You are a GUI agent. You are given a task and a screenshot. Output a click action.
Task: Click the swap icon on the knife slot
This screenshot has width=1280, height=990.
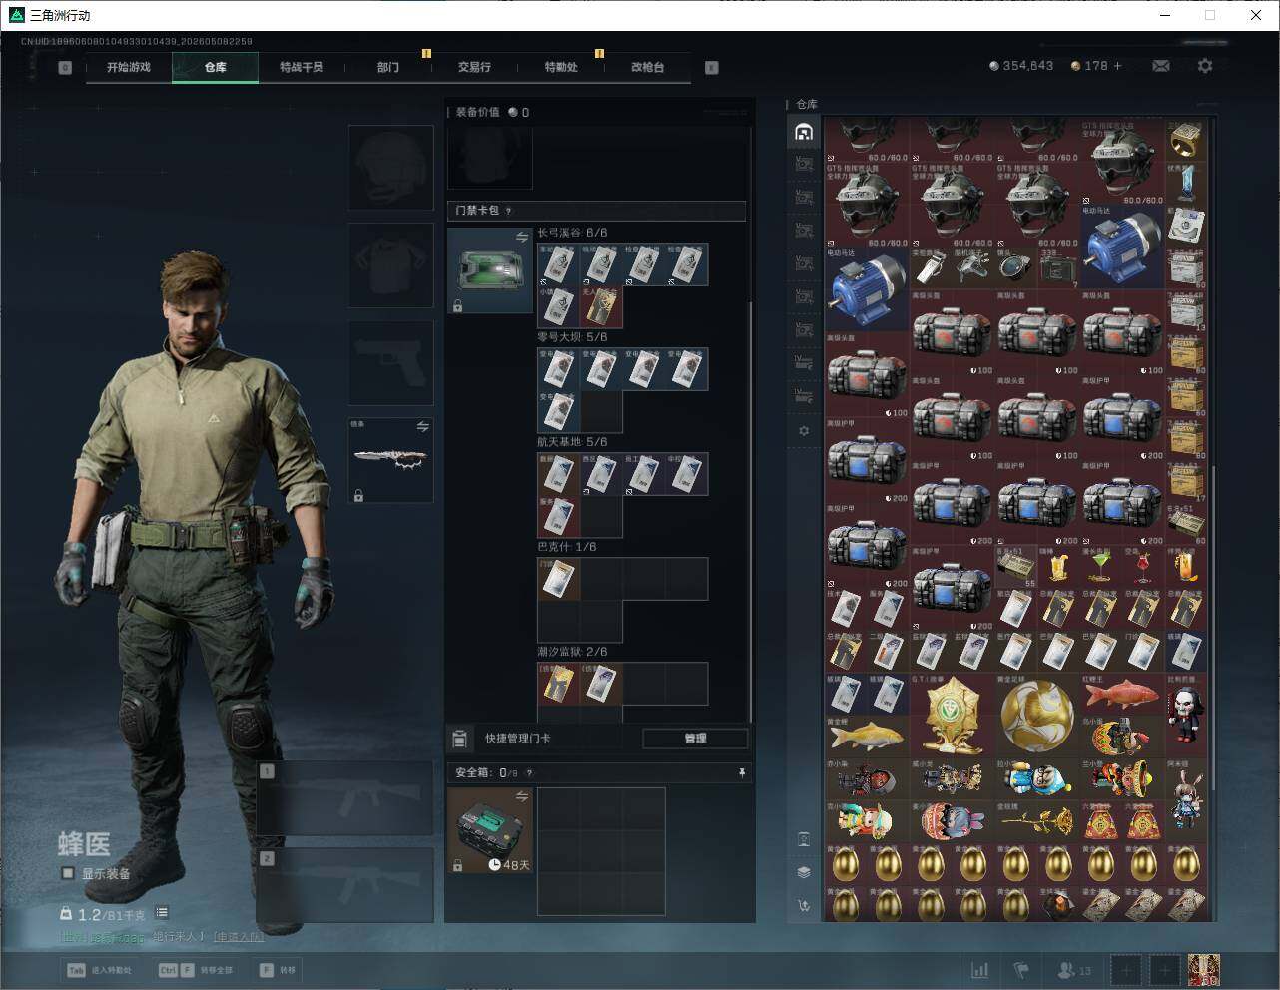point(423,427)
